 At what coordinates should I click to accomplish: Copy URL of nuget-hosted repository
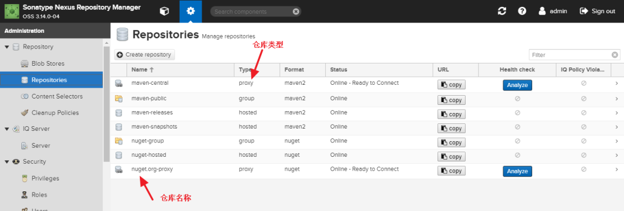[x=451, y=157]
